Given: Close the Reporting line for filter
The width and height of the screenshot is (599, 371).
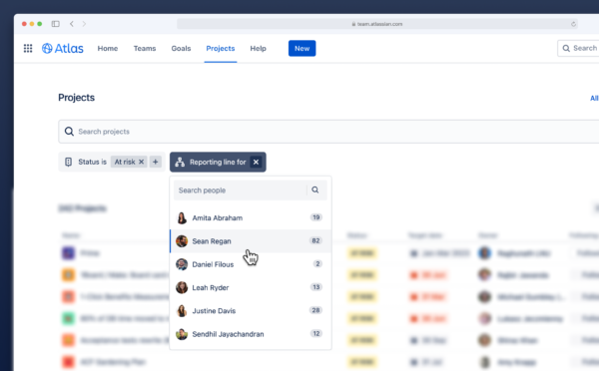Looking at the screenshot, I should pyautogui.click(x=256, y=163).
